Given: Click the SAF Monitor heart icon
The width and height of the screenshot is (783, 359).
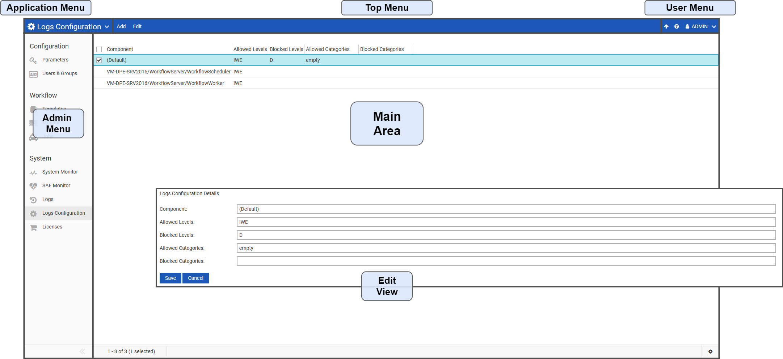Looking at the screenshot, I should coord(33,186).
